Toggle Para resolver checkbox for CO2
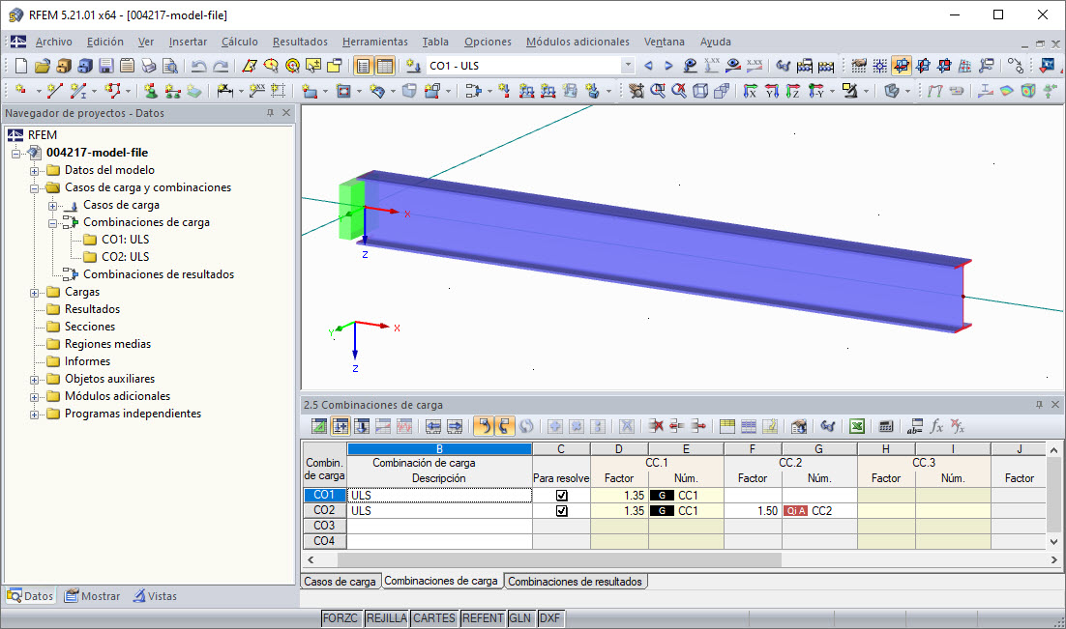 pos(562,511)
